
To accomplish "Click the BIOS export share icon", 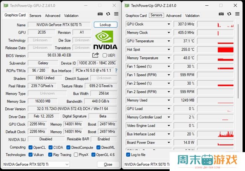I will click(95, 55).
